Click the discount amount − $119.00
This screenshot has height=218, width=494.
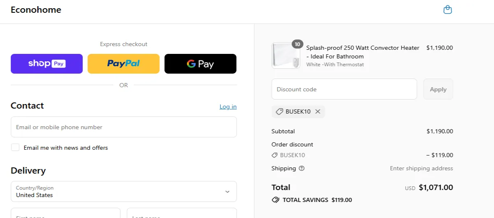click(x=440, y=155)
